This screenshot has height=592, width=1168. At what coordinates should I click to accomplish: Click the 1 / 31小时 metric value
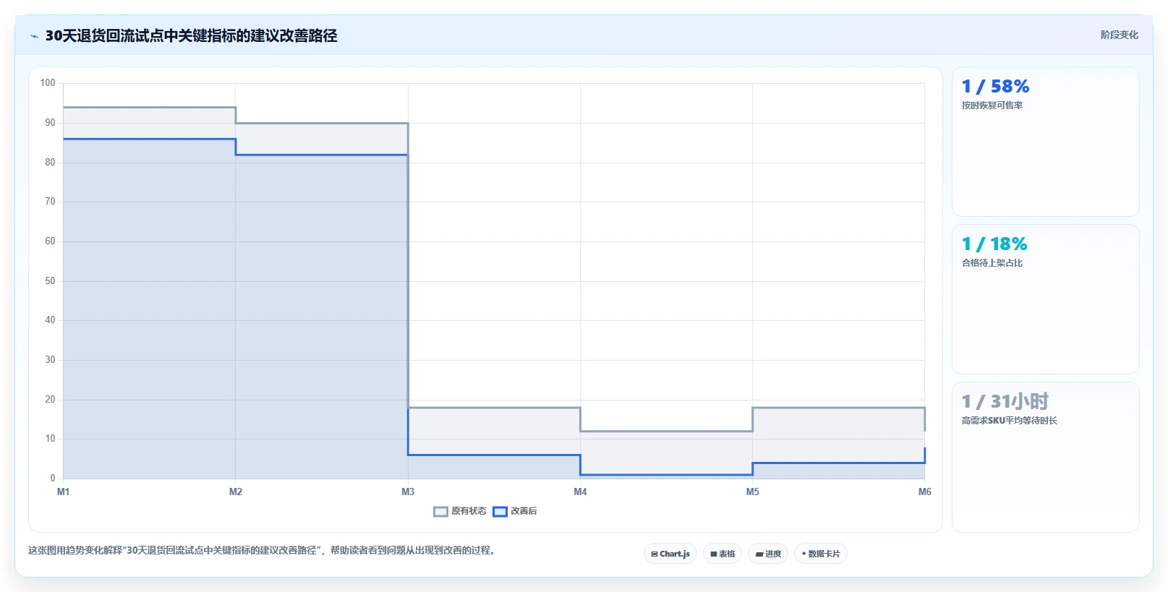point(1005,402)
